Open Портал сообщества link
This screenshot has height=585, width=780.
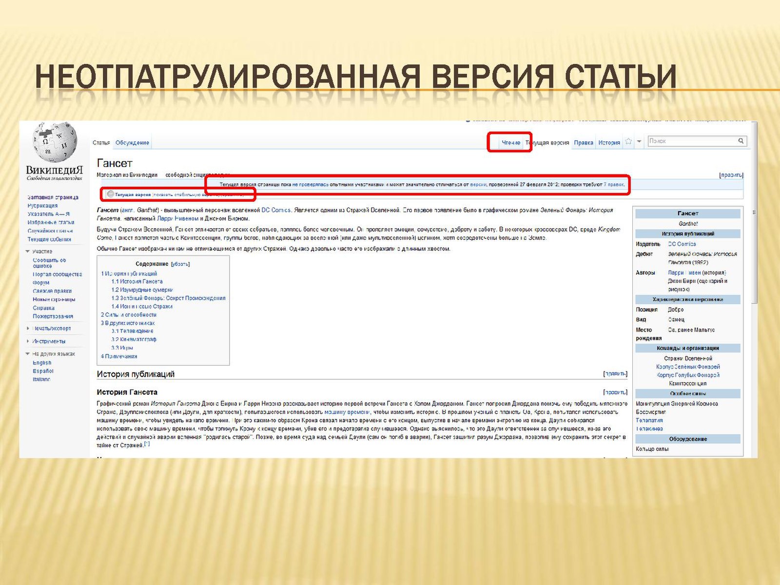(x=58, y=274)
